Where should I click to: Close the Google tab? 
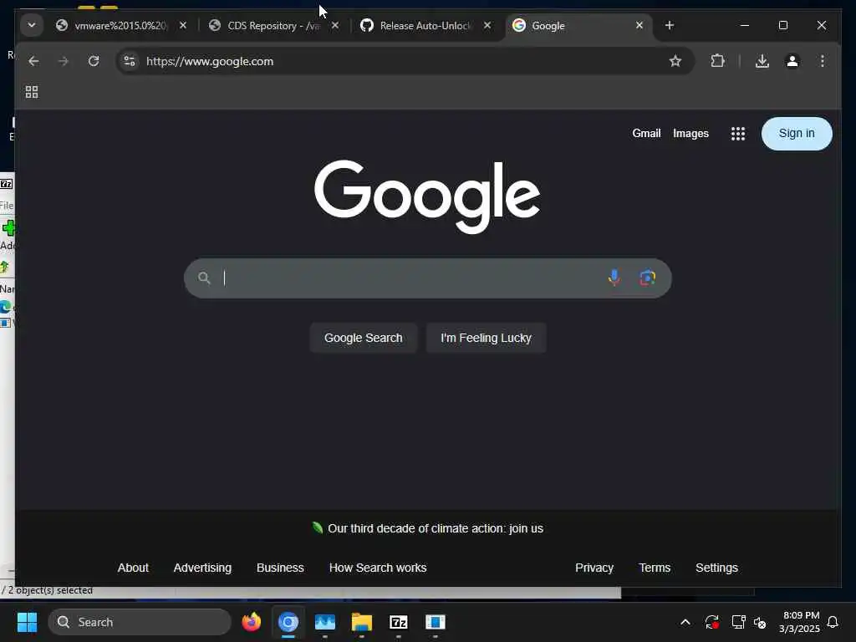[x=639, y=25]
